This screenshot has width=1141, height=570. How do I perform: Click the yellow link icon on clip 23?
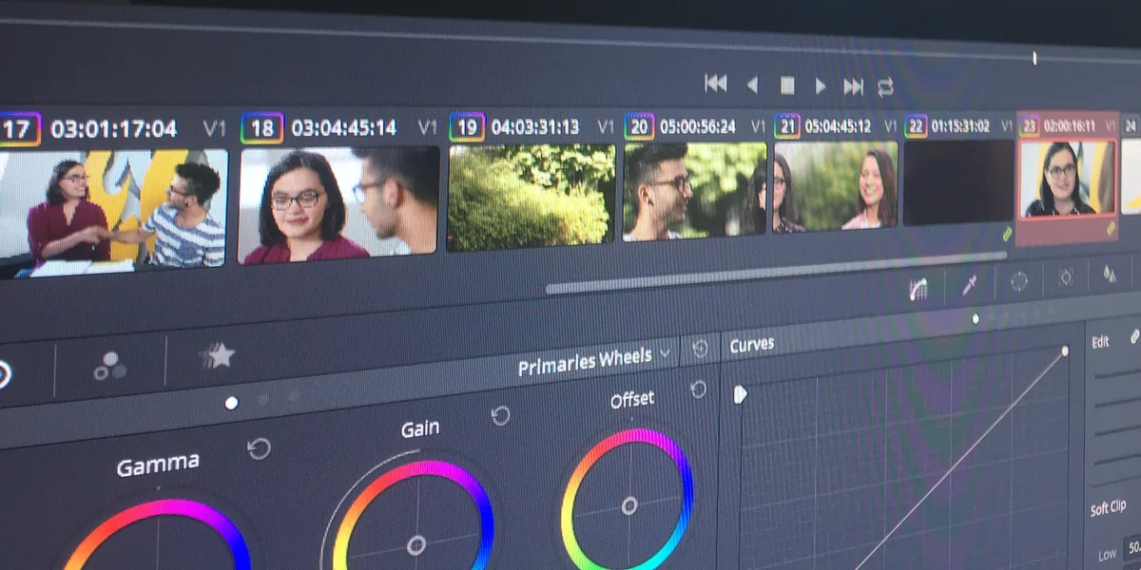(1109, 229)
